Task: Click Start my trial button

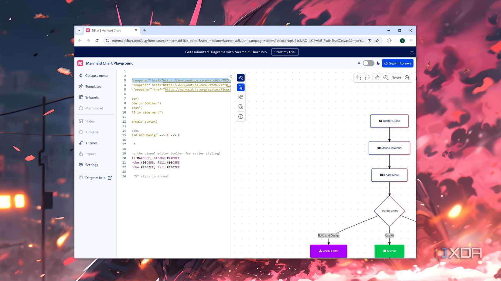Action: coord(285,52)
